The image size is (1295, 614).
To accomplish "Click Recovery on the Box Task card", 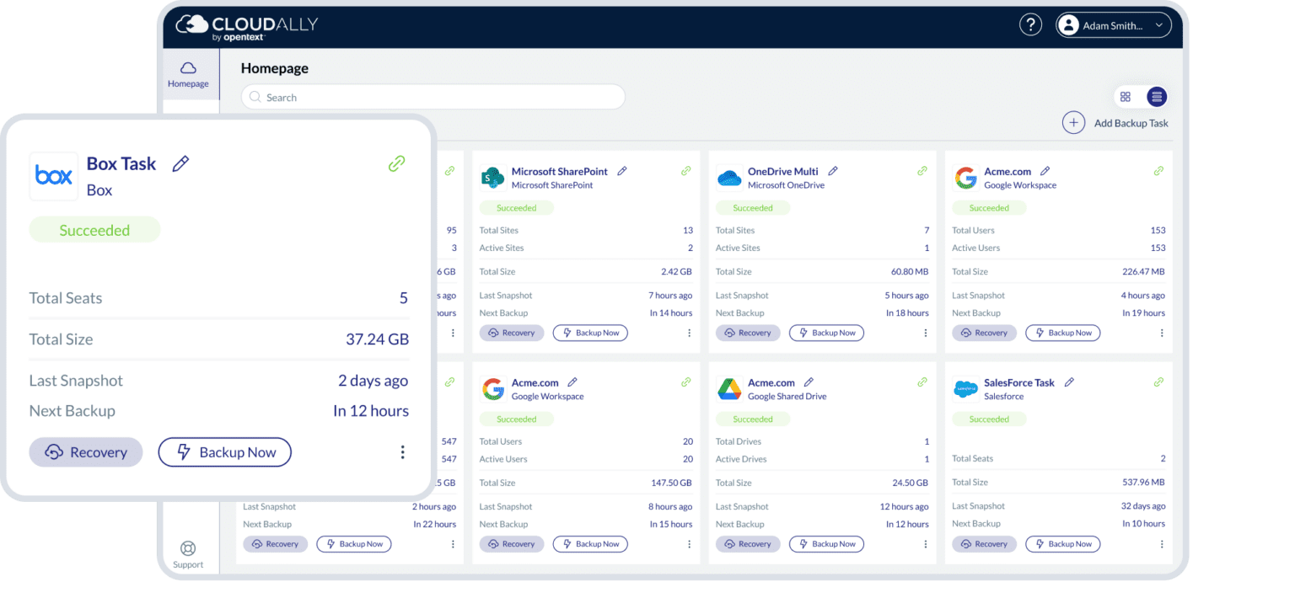I will (85, 452).
